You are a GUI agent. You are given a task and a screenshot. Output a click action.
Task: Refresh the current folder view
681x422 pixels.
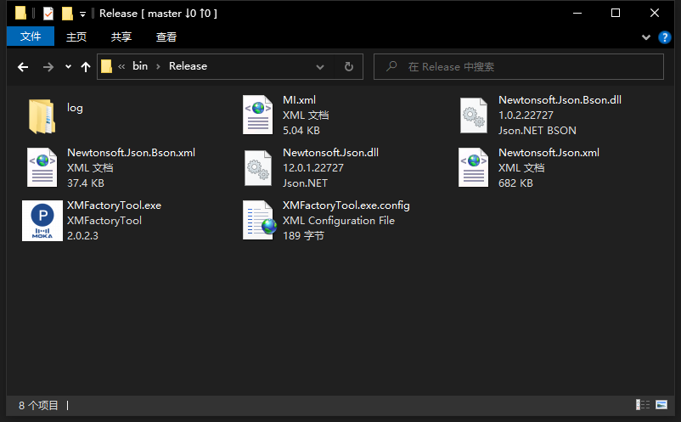point(348,67)
